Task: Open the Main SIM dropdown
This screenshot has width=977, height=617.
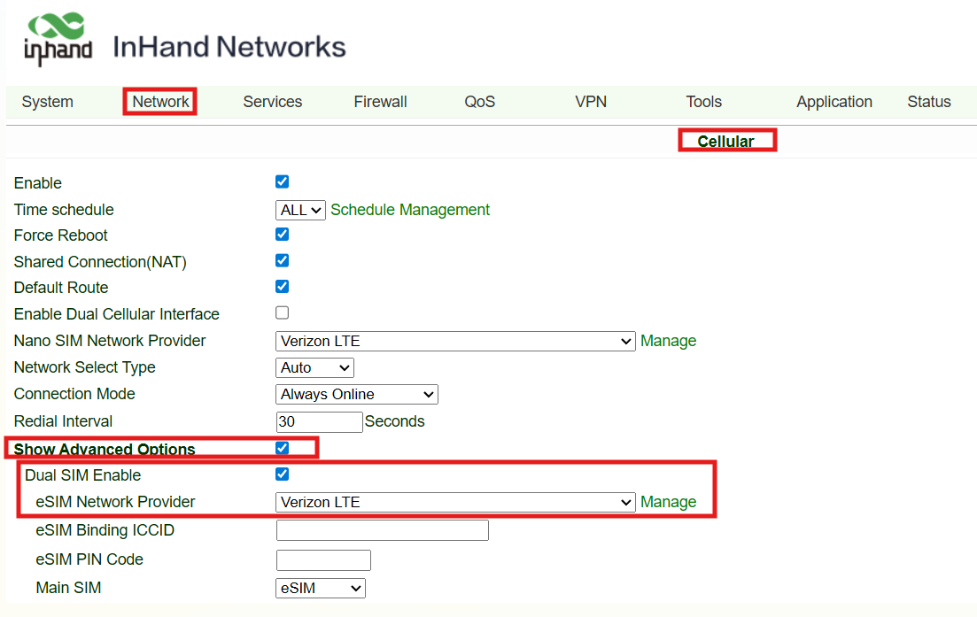Action: click(x=321, y=588)
